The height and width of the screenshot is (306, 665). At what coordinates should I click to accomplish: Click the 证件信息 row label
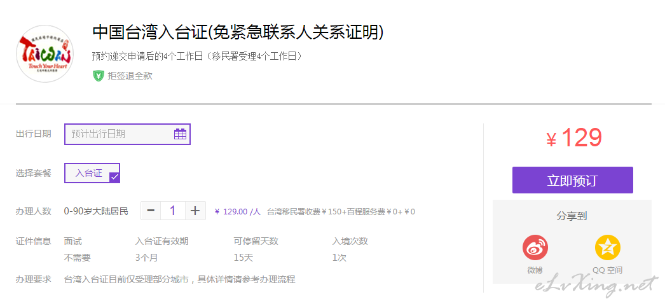tap(34, 241)
